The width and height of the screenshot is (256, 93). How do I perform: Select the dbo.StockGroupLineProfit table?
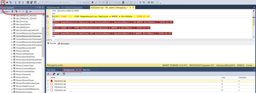[x=27, y=30]
